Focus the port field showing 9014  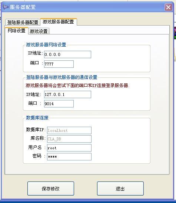click(x=59, y=104)
